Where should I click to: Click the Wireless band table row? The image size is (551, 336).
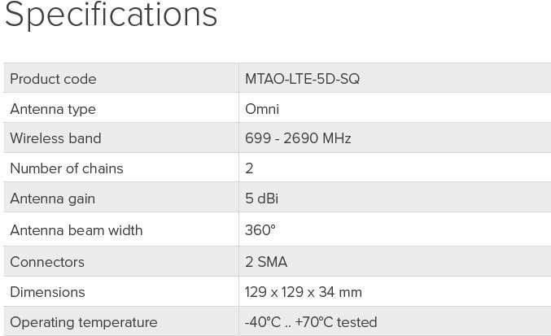tap(278, 137)
